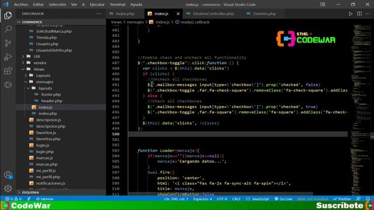This screenshot has height=210, width=374.
Task: Open the Ayuda menu
Action: click(136, 4)
